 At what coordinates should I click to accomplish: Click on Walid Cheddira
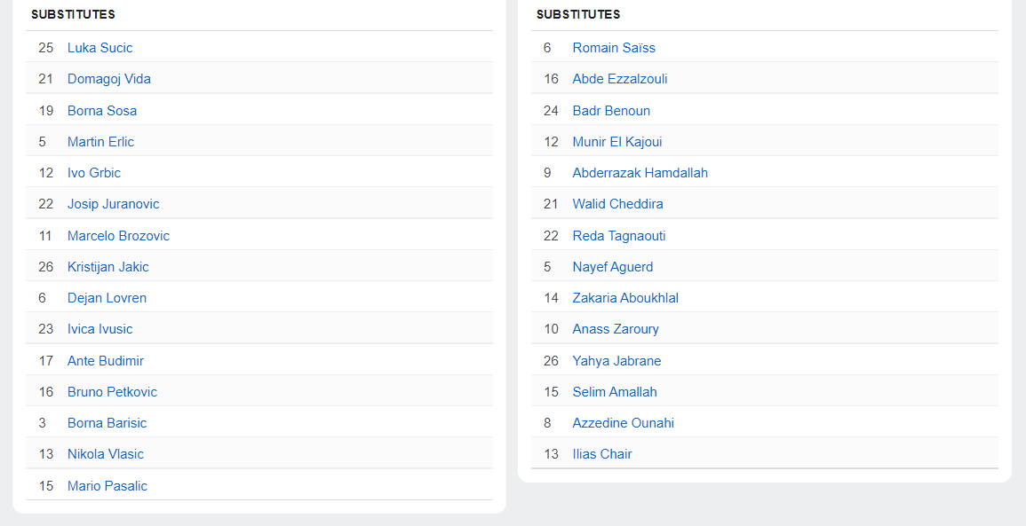coord(617,204)
